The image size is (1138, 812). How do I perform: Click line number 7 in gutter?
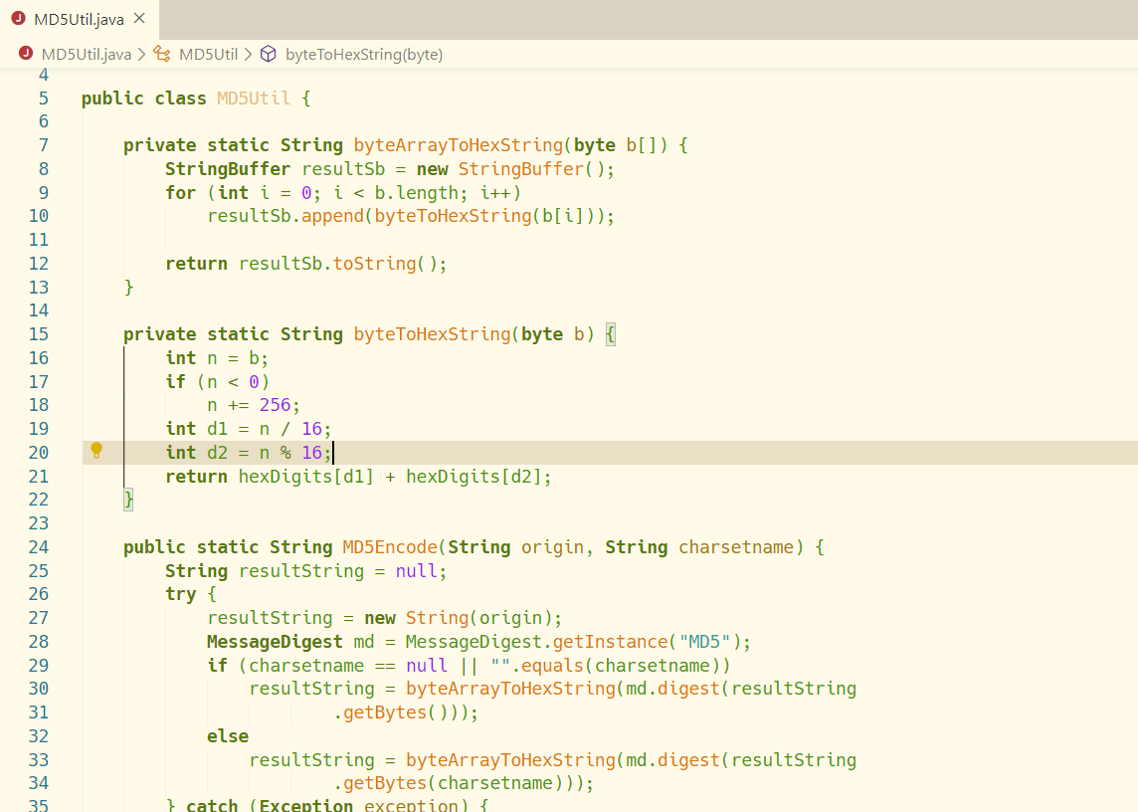coord(44,145)
